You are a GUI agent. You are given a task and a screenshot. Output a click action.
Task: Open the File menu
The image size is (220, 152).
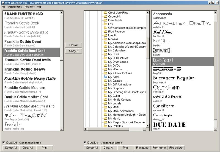click(x=4, y=7)
